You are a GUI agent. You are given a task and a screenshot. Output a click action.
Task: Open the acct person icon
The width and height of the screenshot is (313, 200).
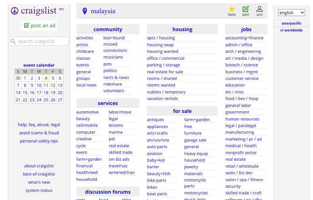[x=260, y=9]
